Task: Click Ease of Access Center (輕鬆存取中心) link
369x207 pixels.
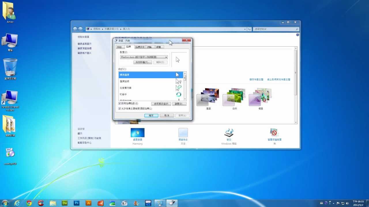Action: tap(84, 143)
